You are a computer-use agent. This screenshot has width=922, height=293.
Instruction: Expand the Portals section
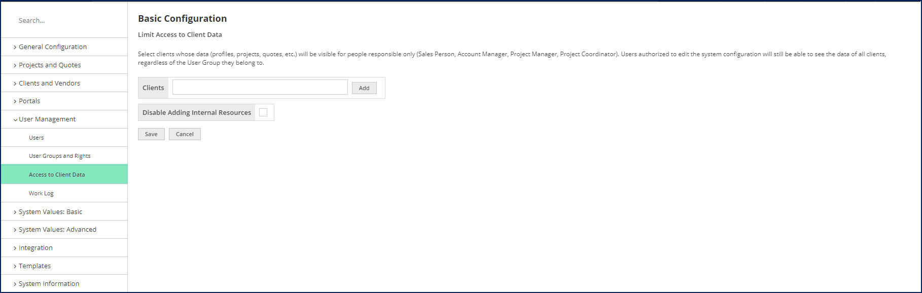click(x=64, y=101)
